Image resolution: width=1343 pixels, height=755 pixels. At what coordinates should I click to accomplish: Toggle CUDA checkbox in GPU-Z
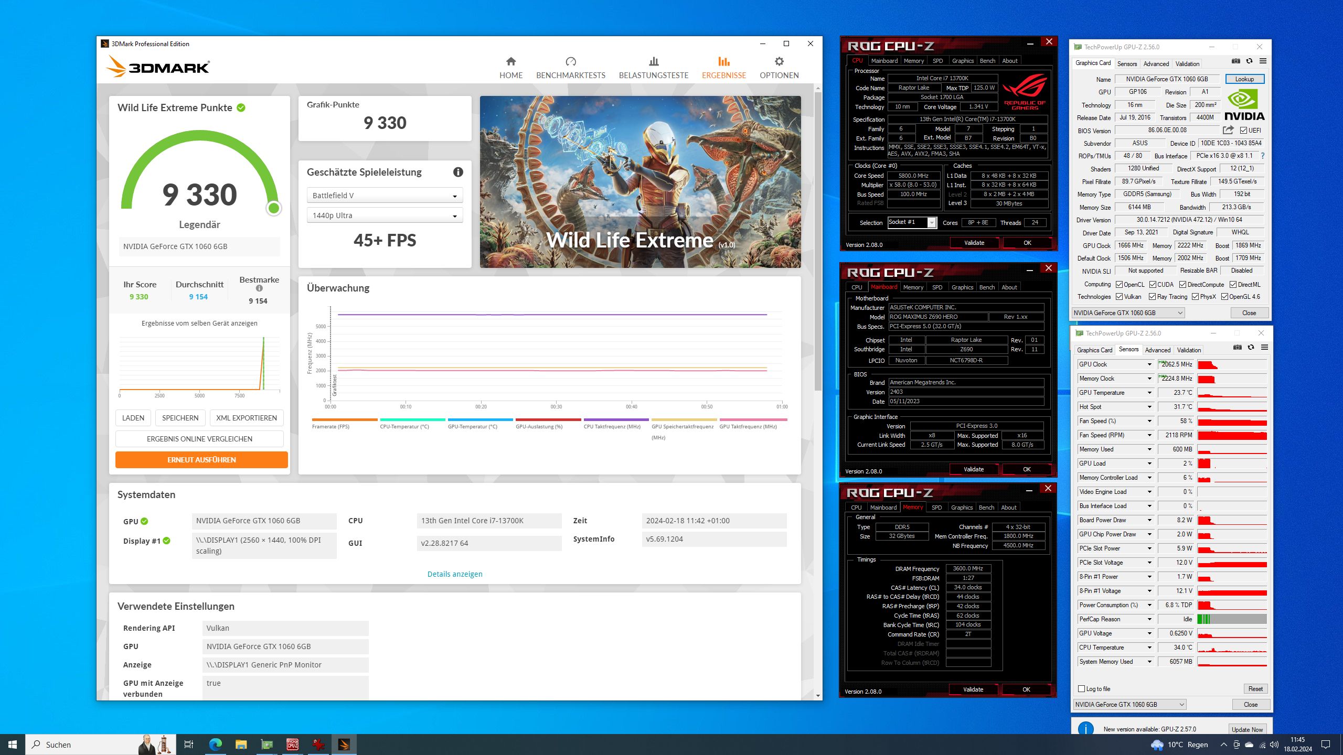click(x=1153, y=285)
